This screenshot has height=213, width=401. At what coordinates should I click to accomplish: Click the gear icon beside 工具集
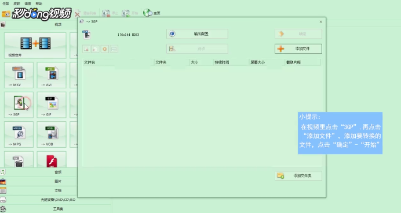click(x=3, y=209)
